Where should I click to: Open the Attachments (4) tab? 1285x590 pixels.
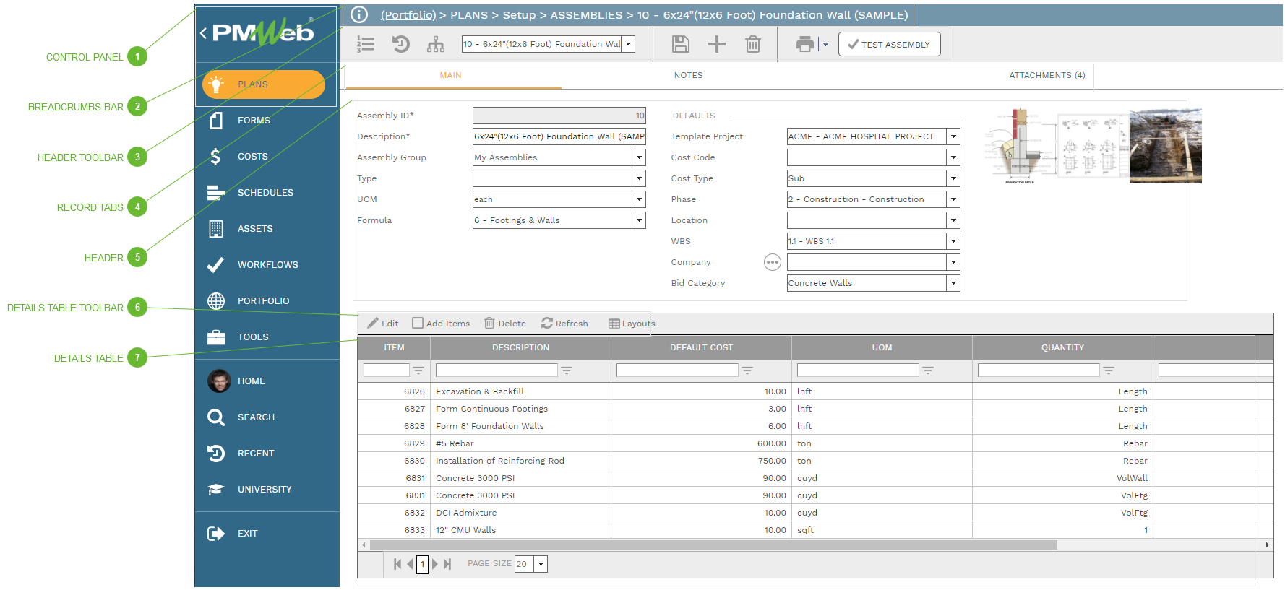pyautogui.click(x=1047, y=75)
